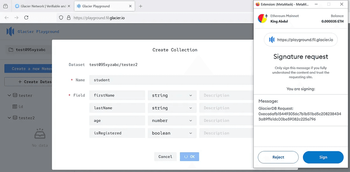Click the loading OK button
Viewport: 350px width, 172px height.
point(190,156)
